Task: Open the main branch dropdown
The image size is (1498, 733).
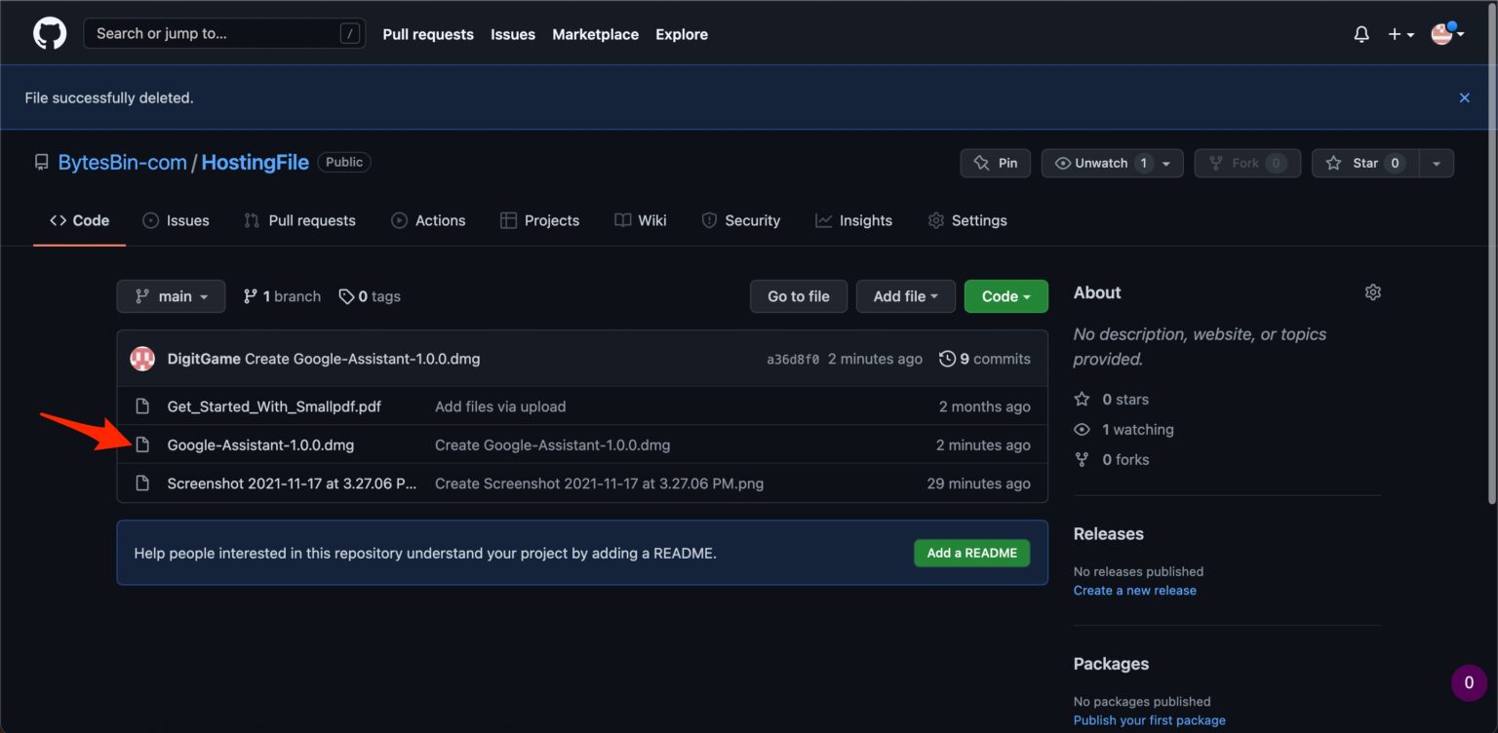Action: click(x=171, y=296)
